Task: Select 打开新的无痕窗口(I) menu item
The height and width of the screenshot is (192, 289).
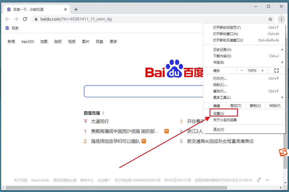Action: click(244, 40)
